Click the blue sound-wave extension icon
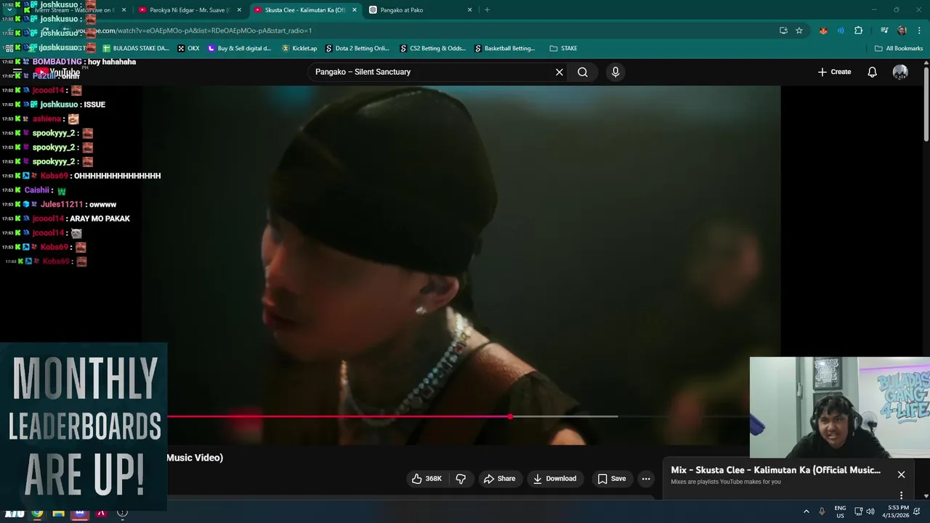This screenshot has height=523, width=930. [x=841, y=31]
